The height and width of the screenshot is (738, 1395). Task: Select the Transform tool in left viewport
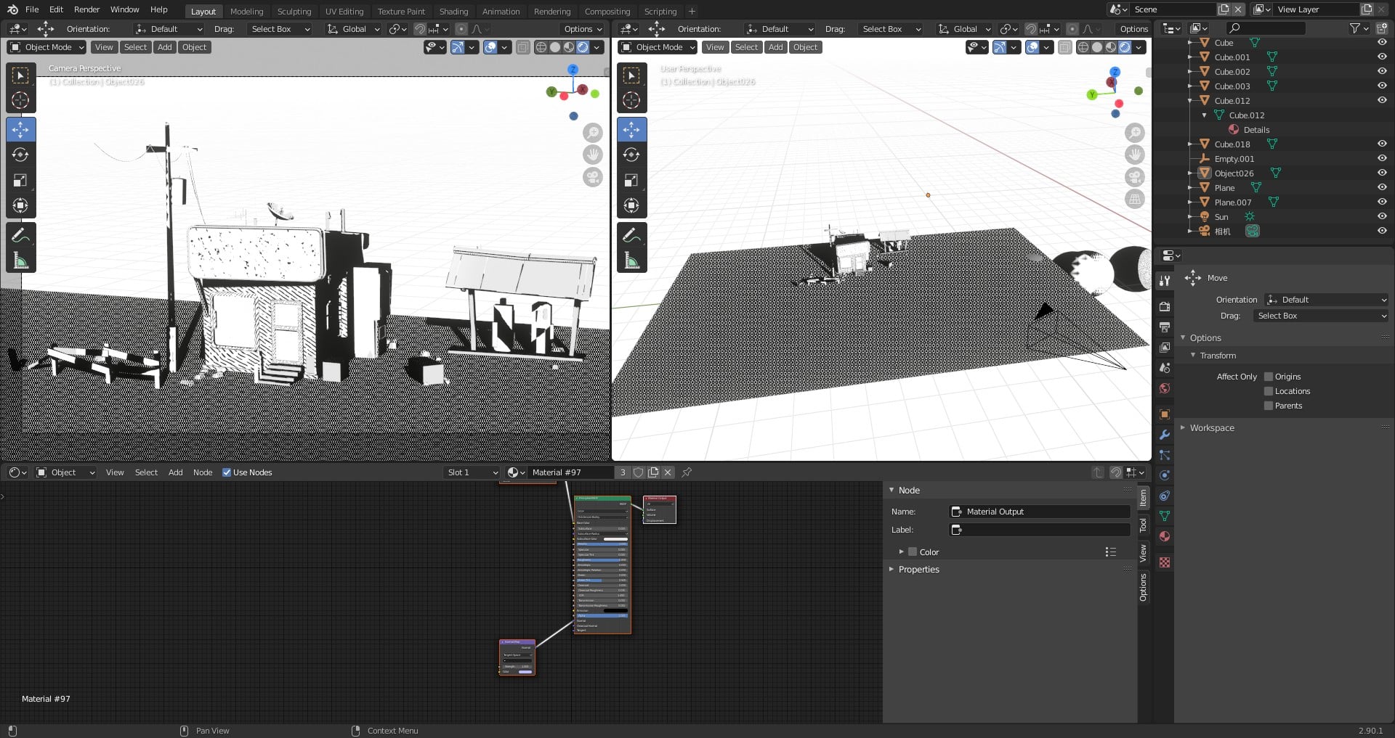point(20,205)
